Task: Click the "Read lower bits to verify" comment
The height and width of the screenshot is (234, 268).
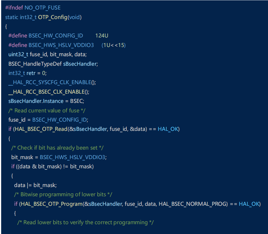Action: [x=85, y=222]
